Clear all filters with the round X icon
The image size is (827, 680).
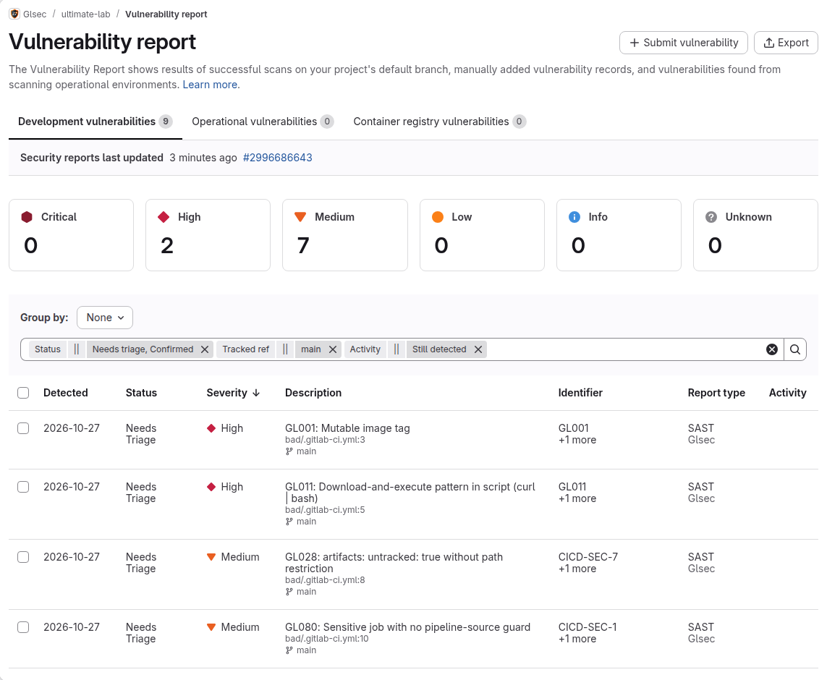pyautogui.click(x=771, y=349)
